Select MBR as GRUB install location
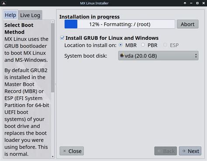 (x=121, y=45)
